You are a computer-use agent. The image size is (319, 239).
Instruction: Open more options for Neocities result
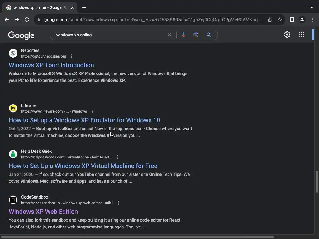(x=71, y=56)
